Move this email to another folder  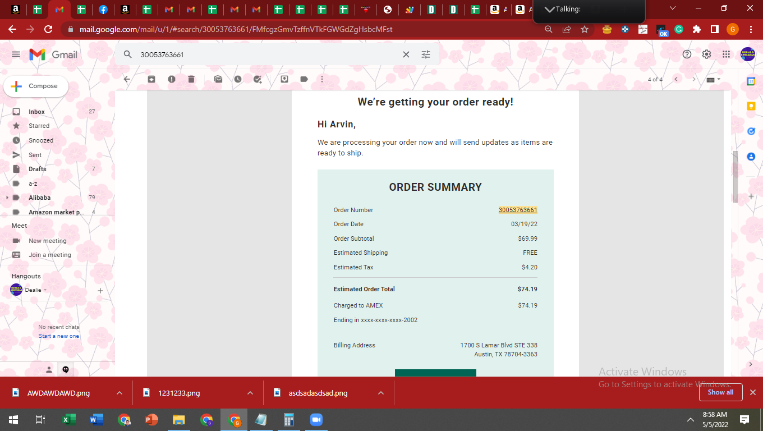pos(284,79)
